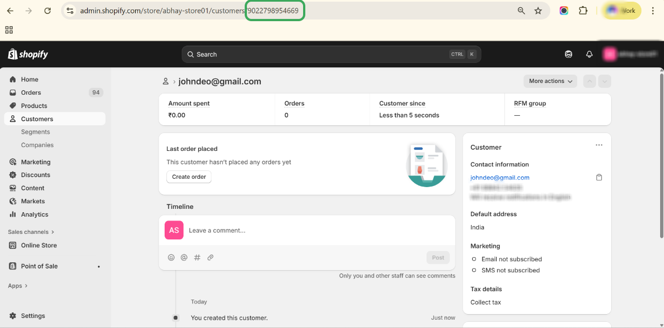The width and height of the screenshot is (664, 328).
Task: Click the Leave a comment field
Action: point(317,231)
